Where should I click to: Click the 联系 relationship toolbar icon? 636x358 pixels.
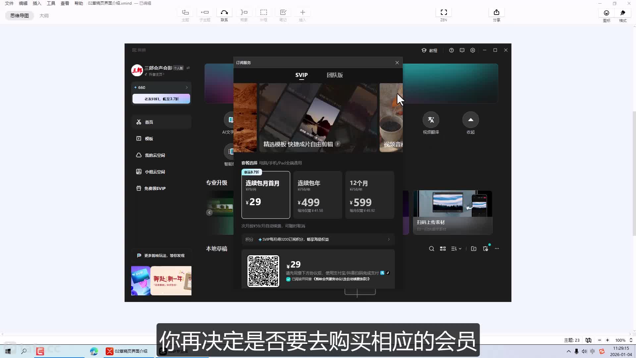(224, 13)
